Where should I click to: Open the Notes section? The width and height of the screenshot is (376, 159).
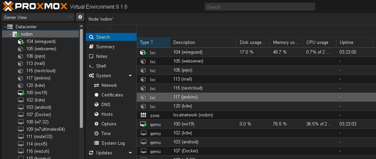click(111, 56)
